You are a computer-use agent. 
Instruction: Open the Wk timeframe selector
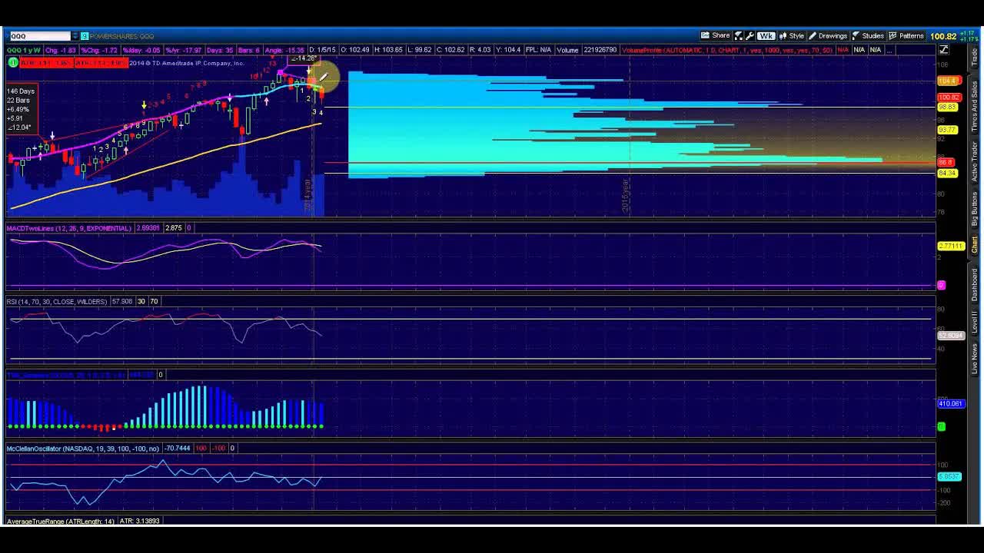pos(766,36)
